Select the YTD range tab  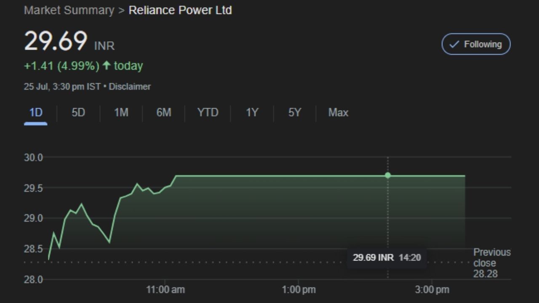[208, 113]
